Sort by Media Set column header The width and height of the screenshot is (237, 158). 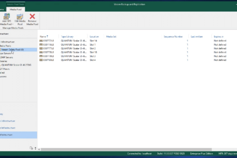pos(111,36)
